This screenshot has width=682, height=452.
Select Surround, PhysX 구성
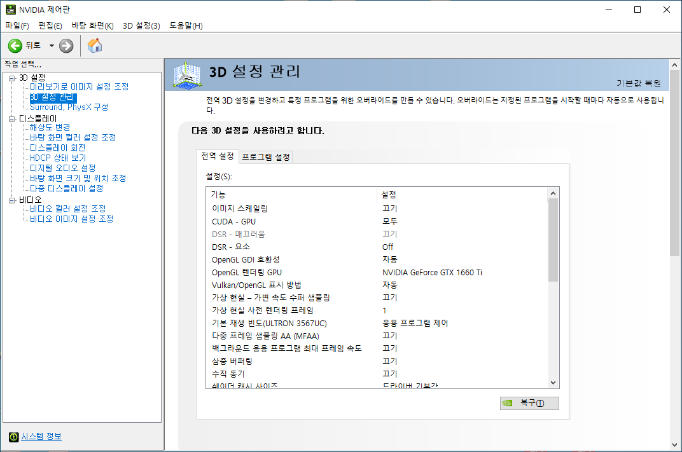[x=69, y=107]
